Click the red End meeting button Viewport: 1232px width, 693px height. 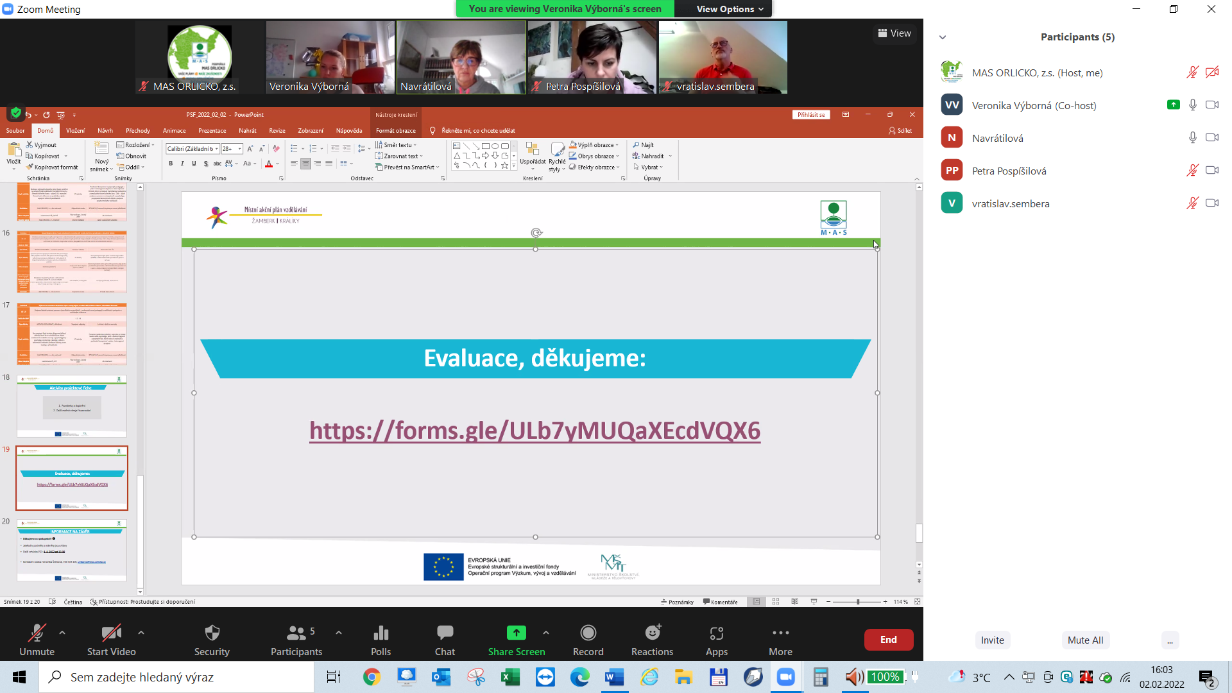click(888, 640)
